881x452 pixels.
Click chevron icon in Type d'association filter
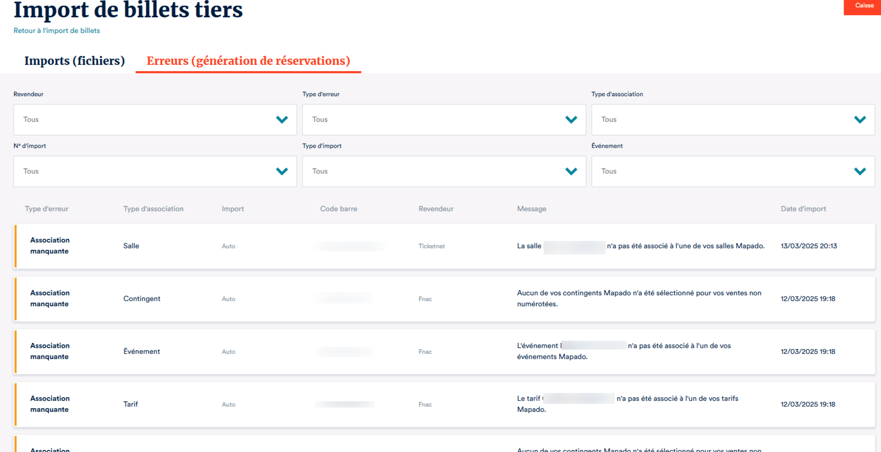[860, 120]
